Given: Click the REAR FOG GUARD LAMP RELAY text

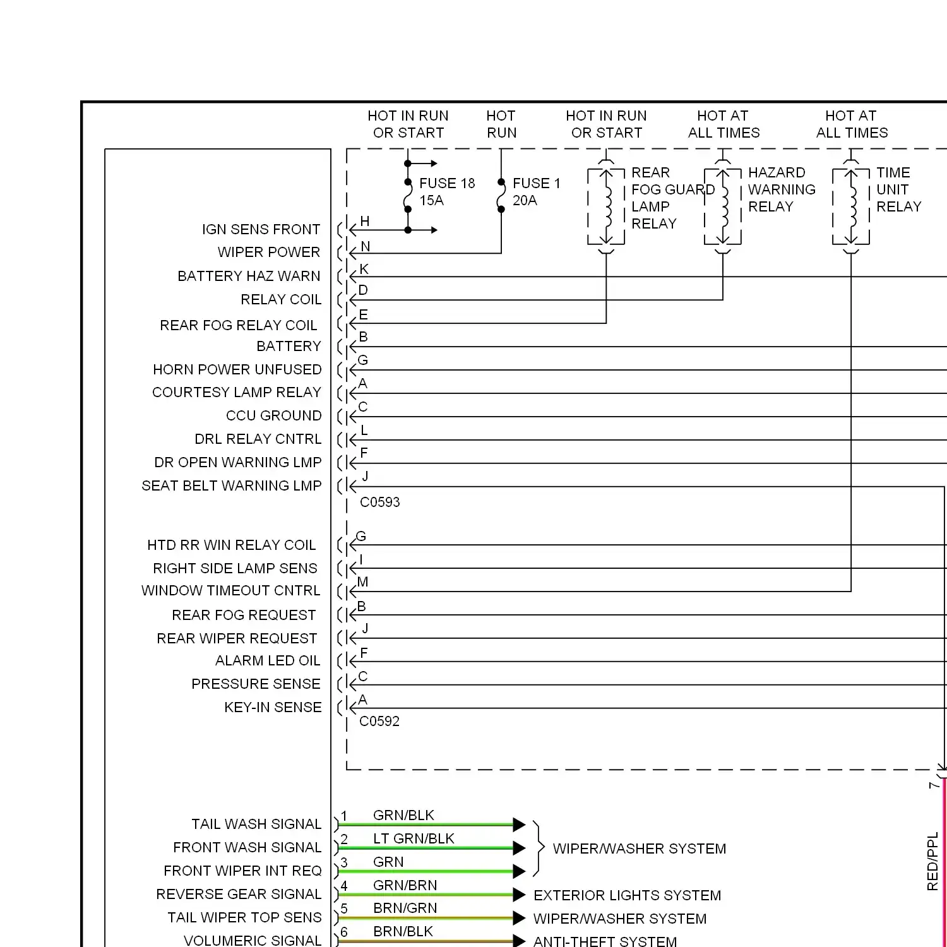Looking at the screenshot, I should click(673, 198).
